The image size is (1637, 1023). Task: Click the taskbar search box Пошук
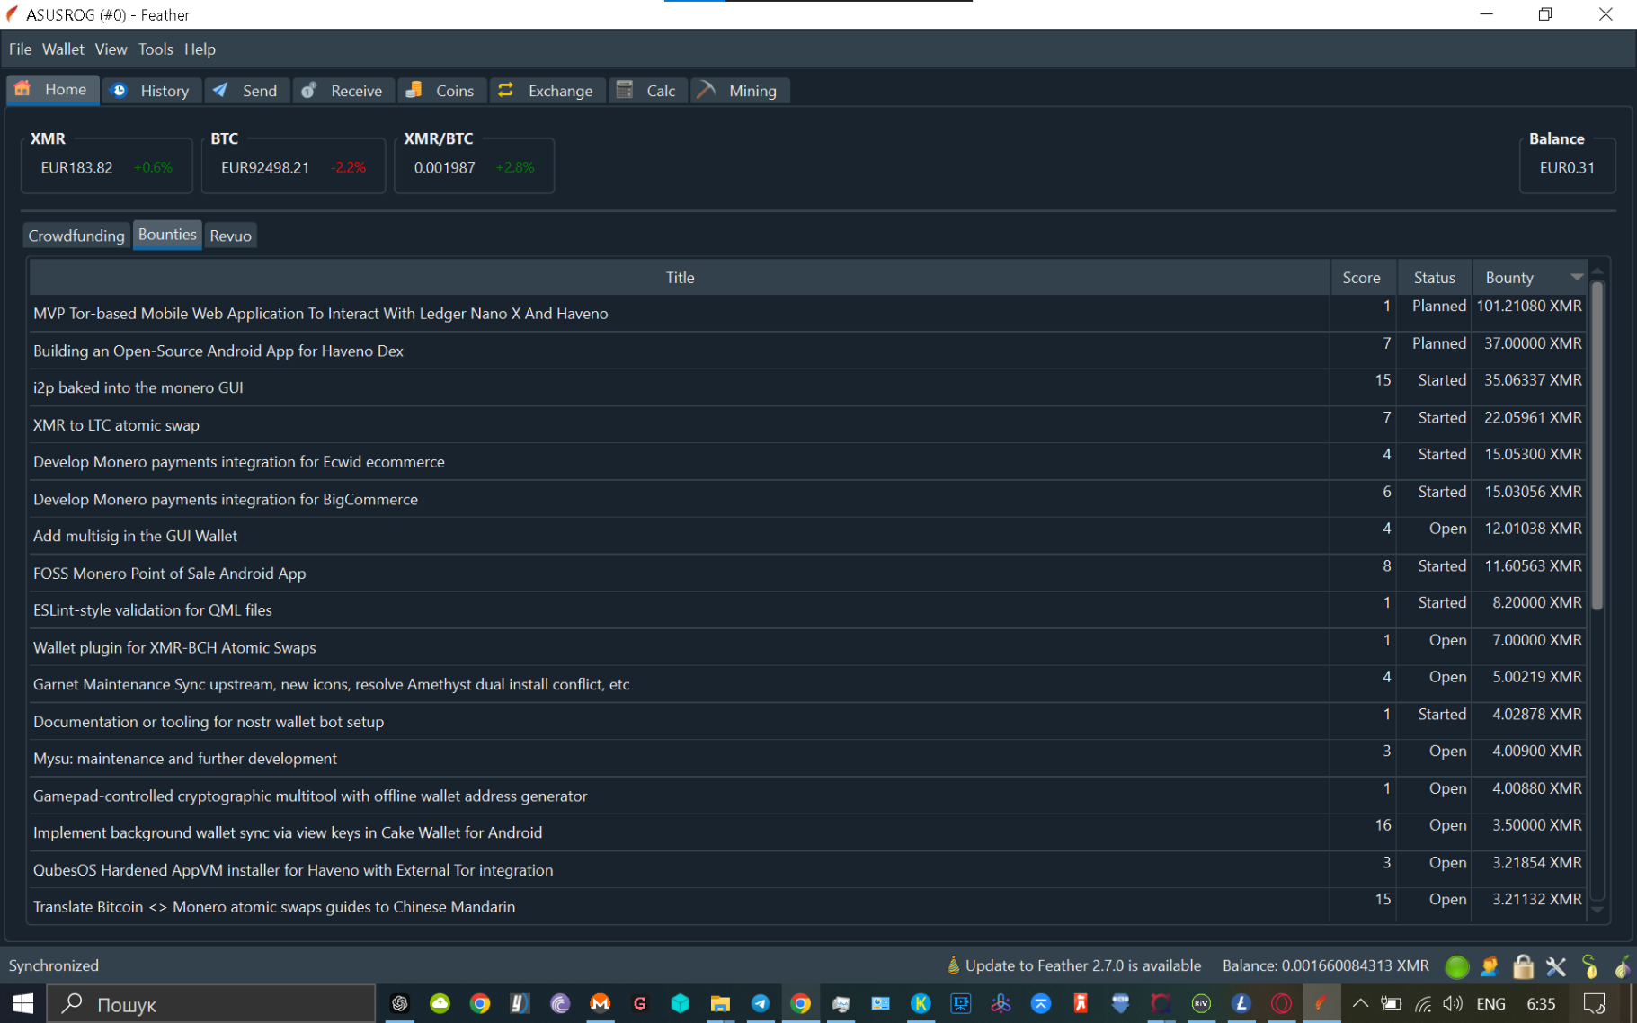211,1003
